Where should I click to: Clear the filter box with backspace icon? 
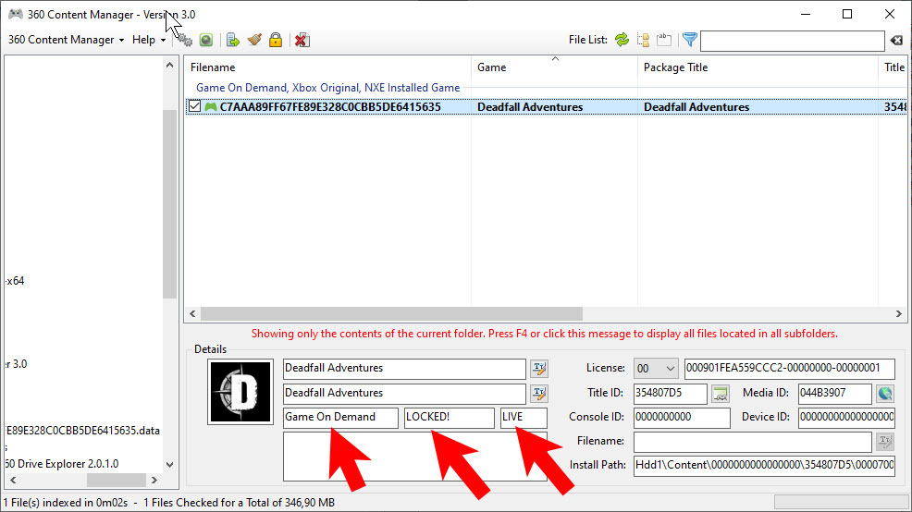[896, 40]
